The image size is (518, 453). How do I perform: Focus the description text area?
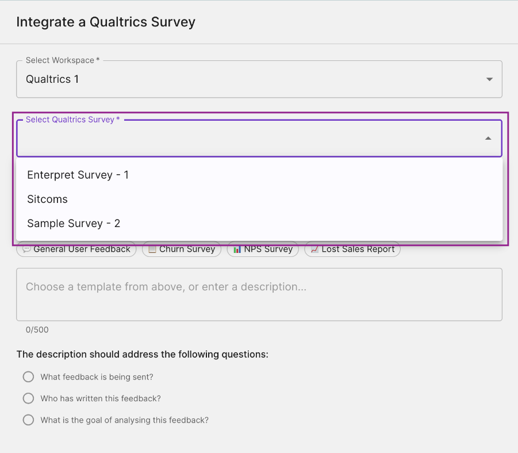259,294
